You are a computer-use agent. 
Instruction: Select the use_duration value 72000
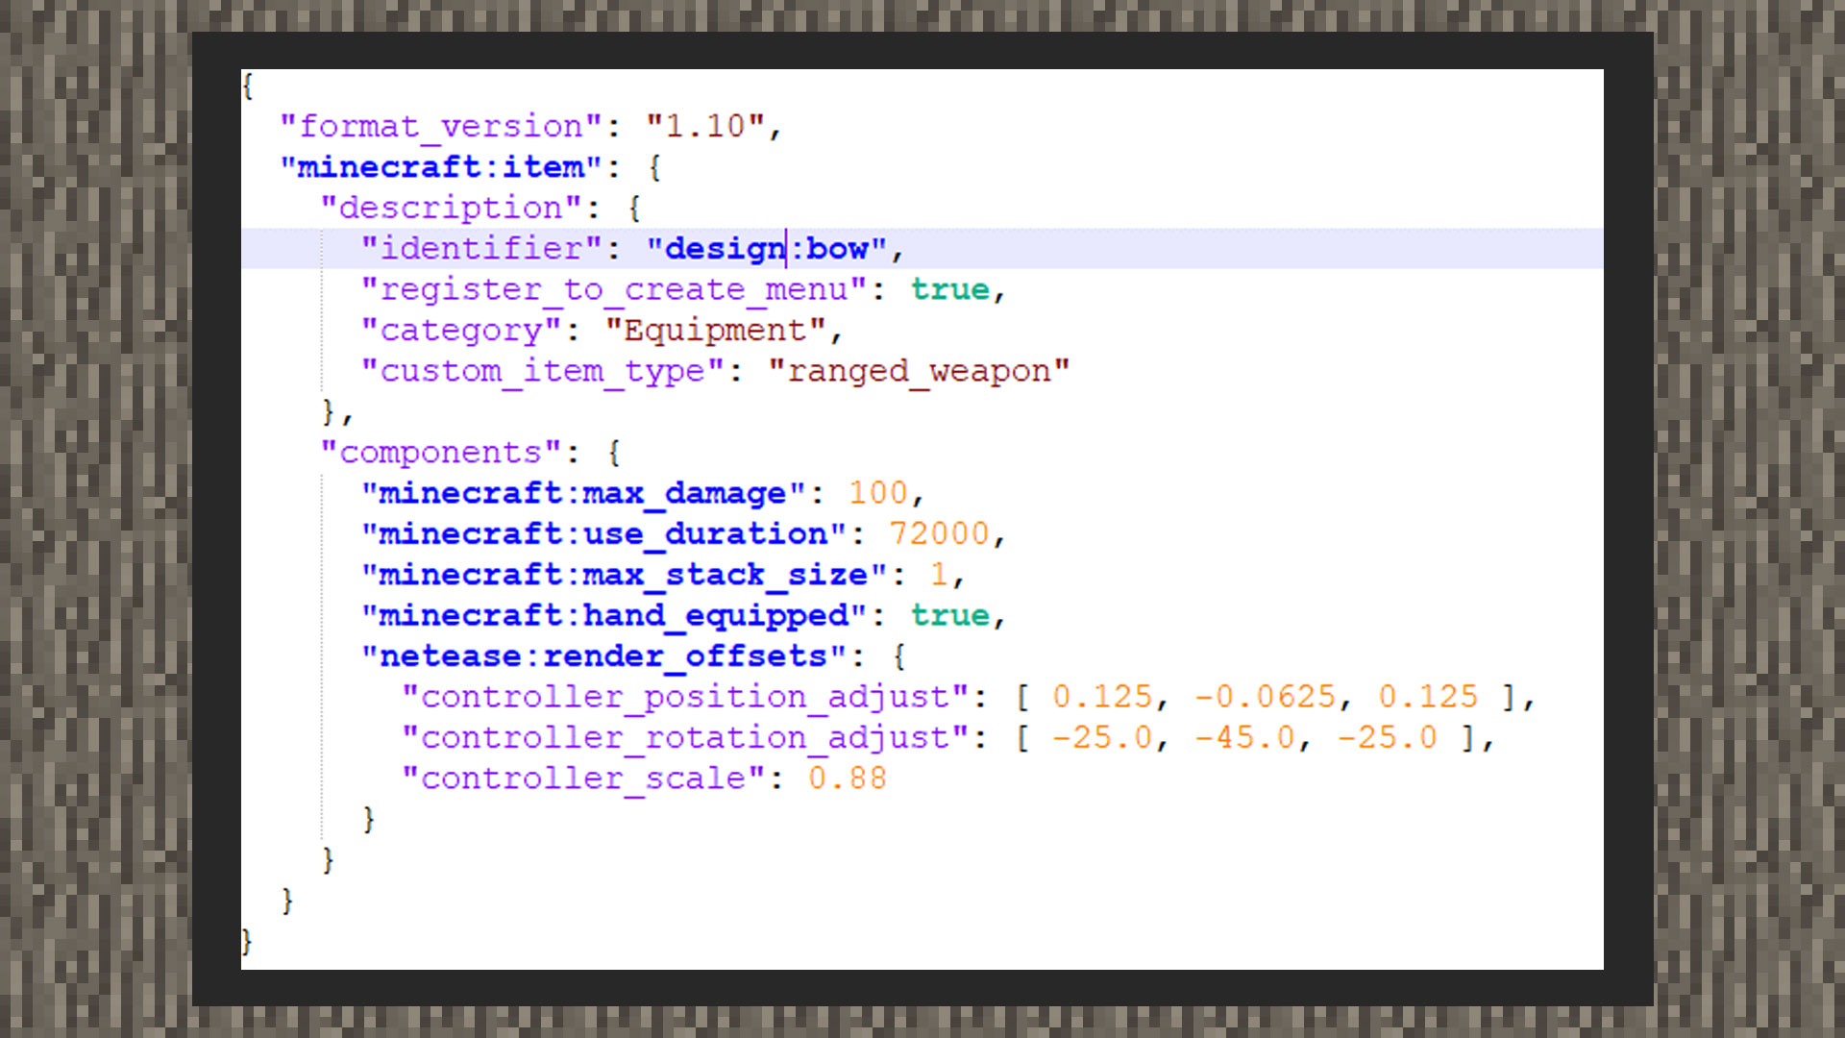(x=939, y=533)
